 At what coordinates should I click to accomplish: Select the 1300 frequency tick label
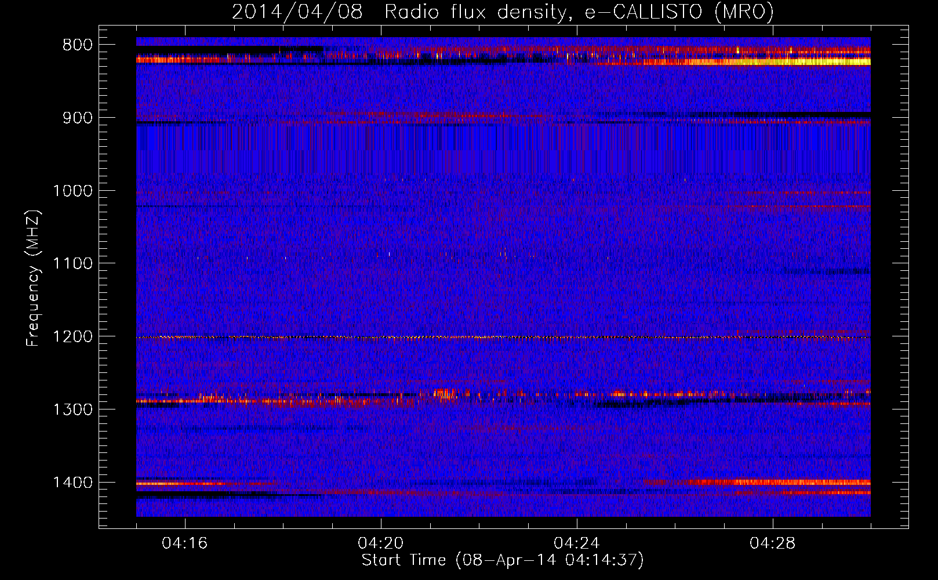click(72, 409)
